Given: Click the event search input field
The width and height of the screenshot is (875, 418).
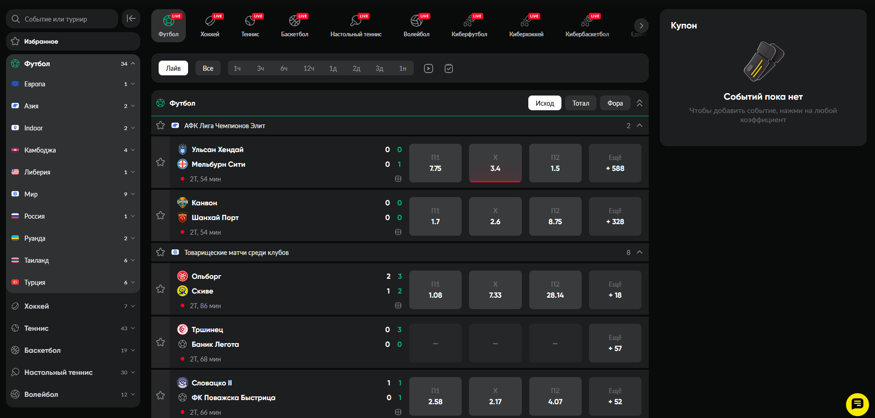Looking at the screenshot, I should click(x=62, y=18).
